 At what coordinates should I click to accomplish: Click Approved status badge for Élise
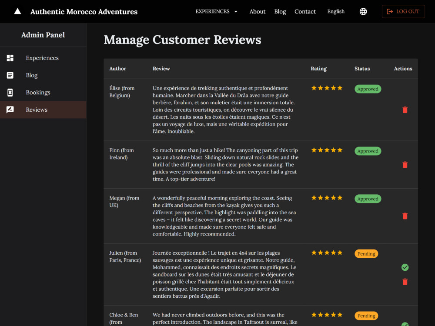tap(368, 89)
